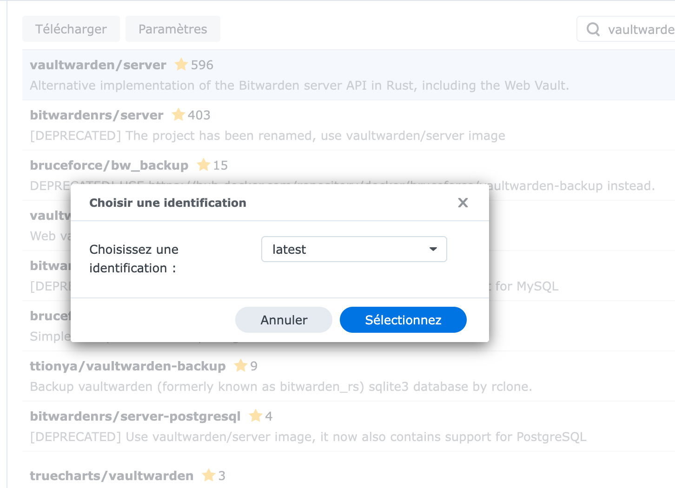Select the bitwardenrs/server-postgresql row
The width and height of the screenshot is (675, 488).
(349, 426)
